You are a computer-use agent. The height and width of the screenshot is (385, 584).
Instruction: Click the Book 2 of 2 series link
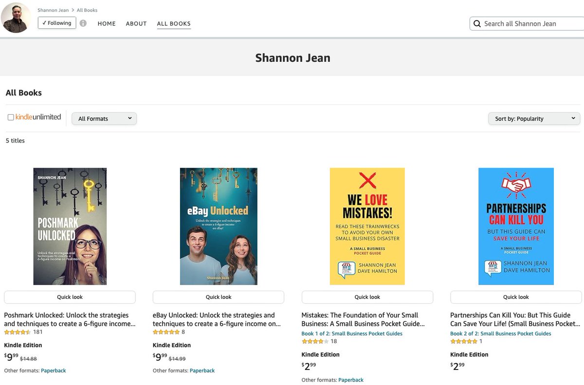(x=501, y=333)
